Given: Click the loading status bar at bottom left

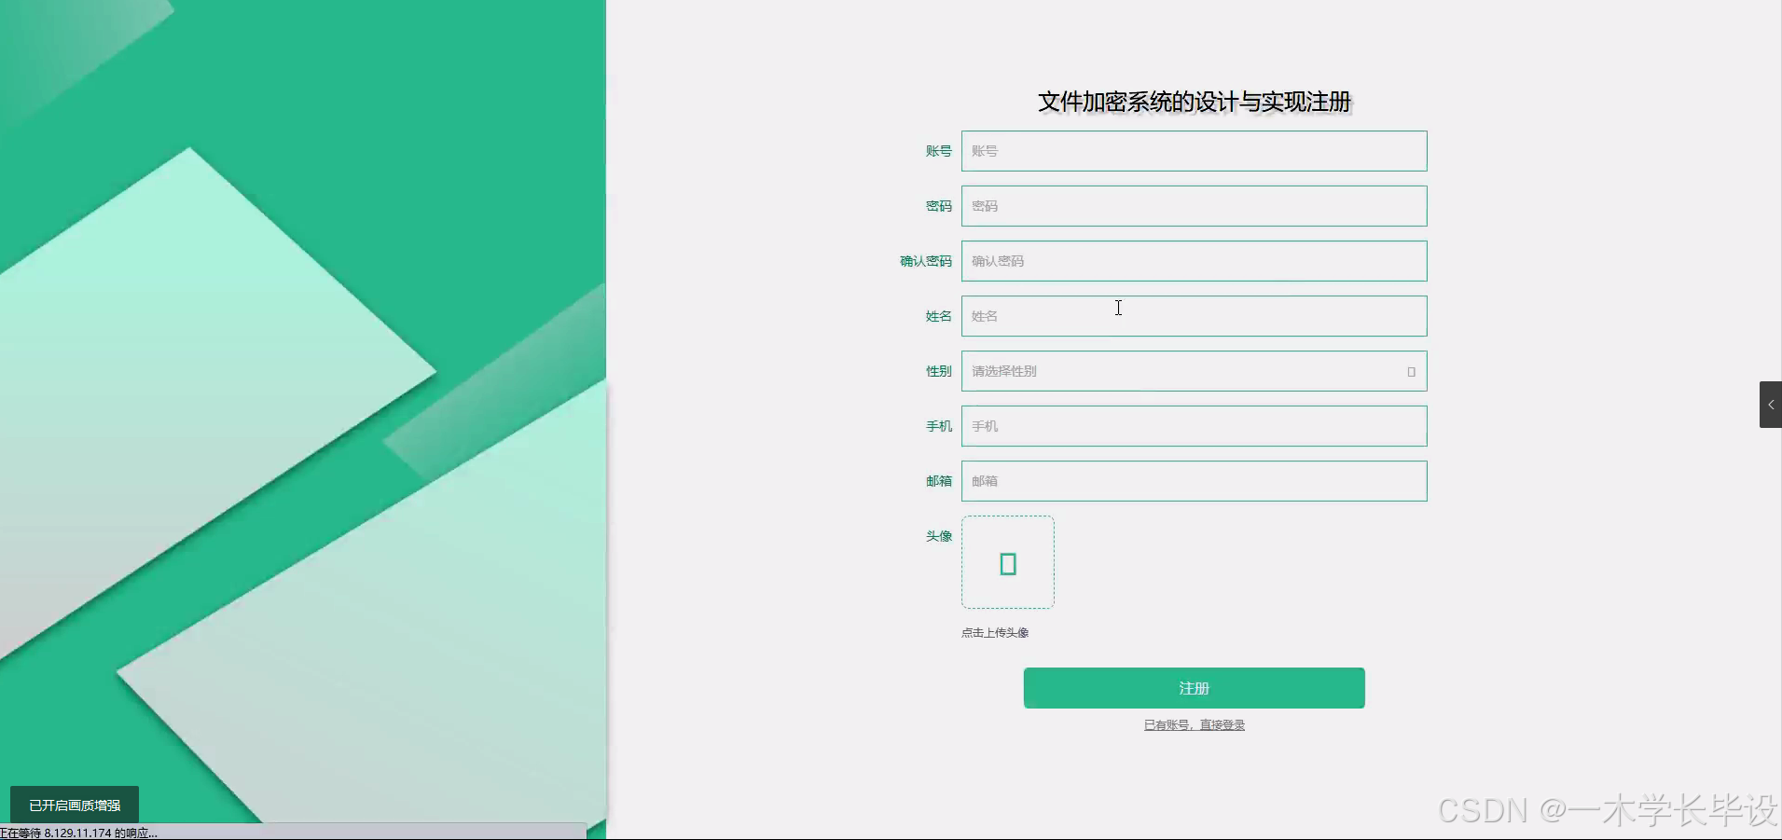Looking at the screenshot, I should [79, 833].
